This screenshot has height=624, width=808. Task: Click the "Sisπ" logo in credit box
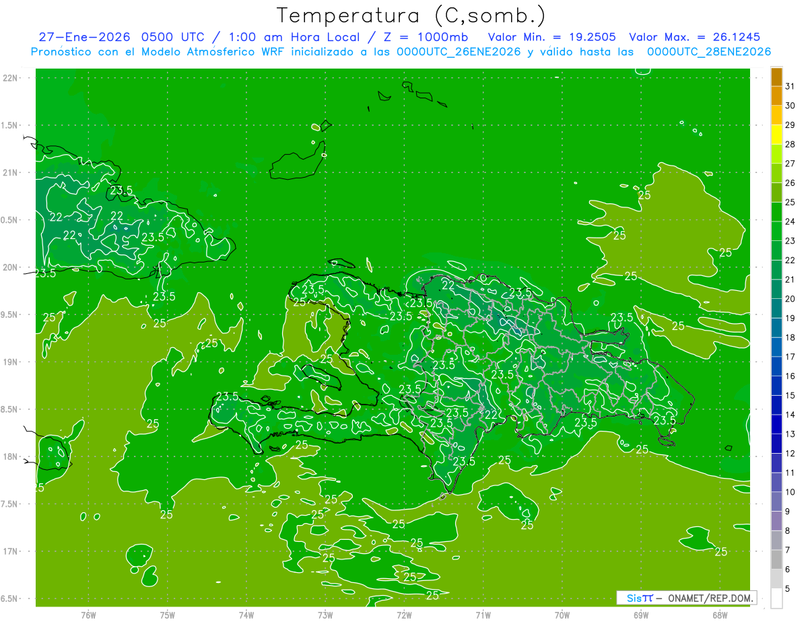tap(640, 598)
